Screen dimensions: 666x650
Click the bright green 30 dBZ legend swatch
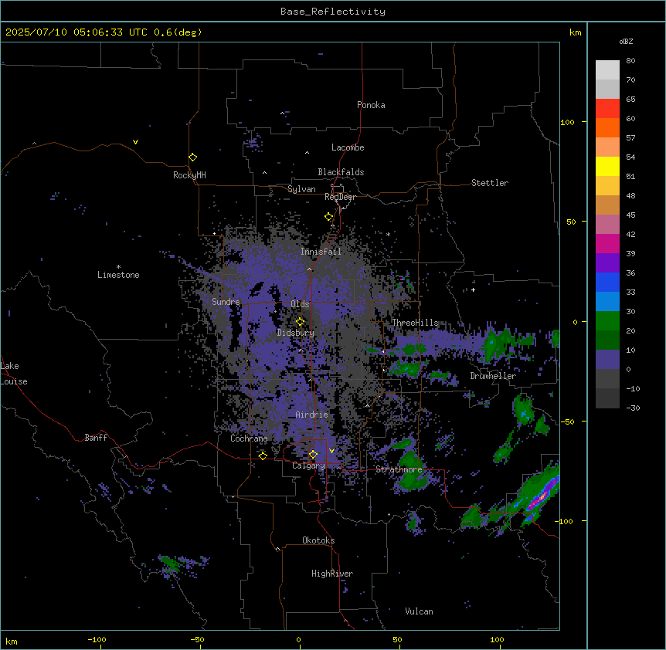point(607,321)
